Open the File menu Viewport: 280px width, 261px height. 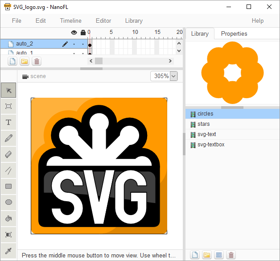pyautogui.click(x=16, y=21)
